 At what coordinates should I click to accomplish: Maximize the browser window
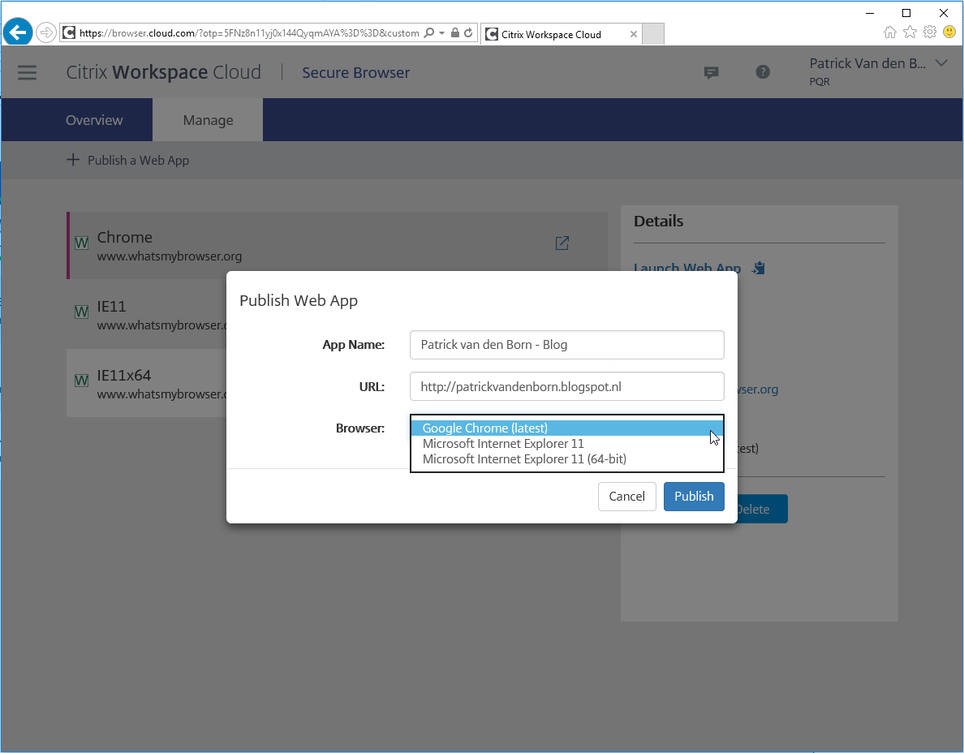[906, 13]
